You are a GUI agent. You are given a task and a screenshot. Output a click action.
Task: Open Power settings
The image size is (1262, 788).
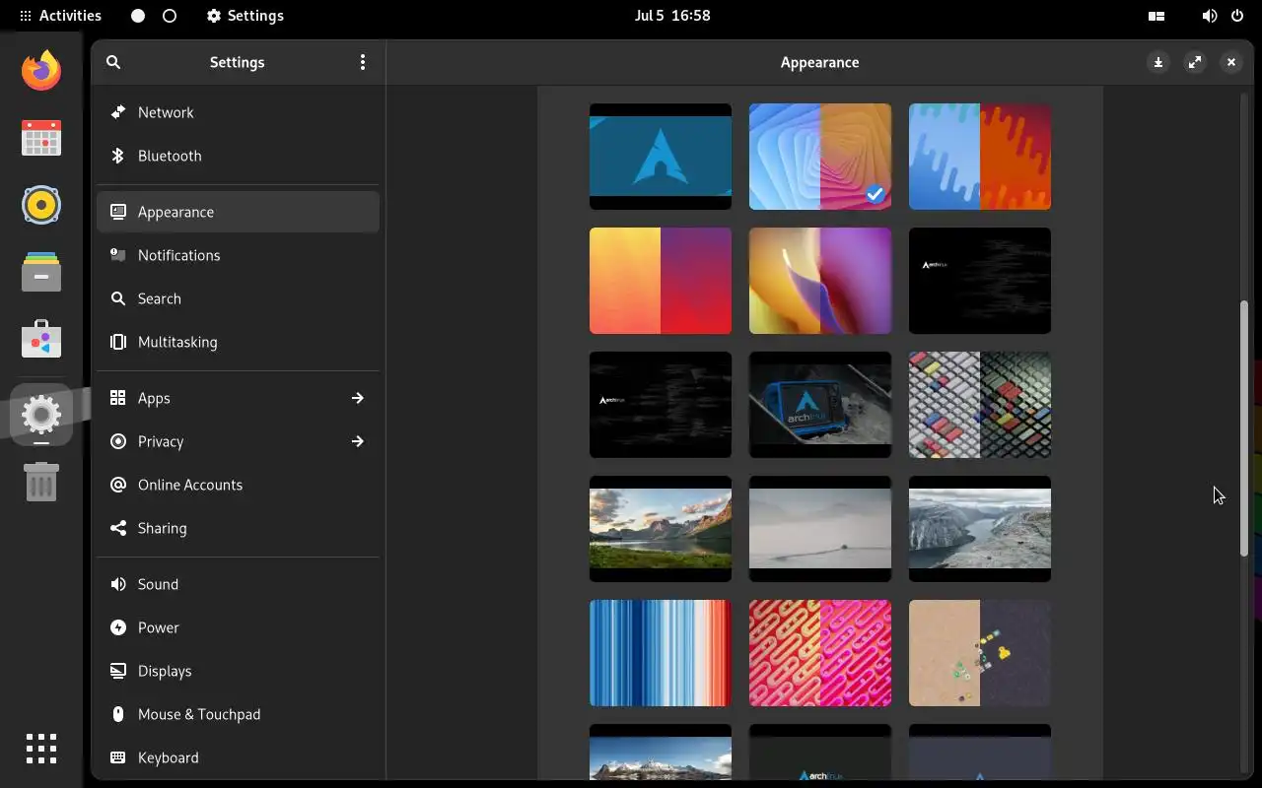point(238,627)
